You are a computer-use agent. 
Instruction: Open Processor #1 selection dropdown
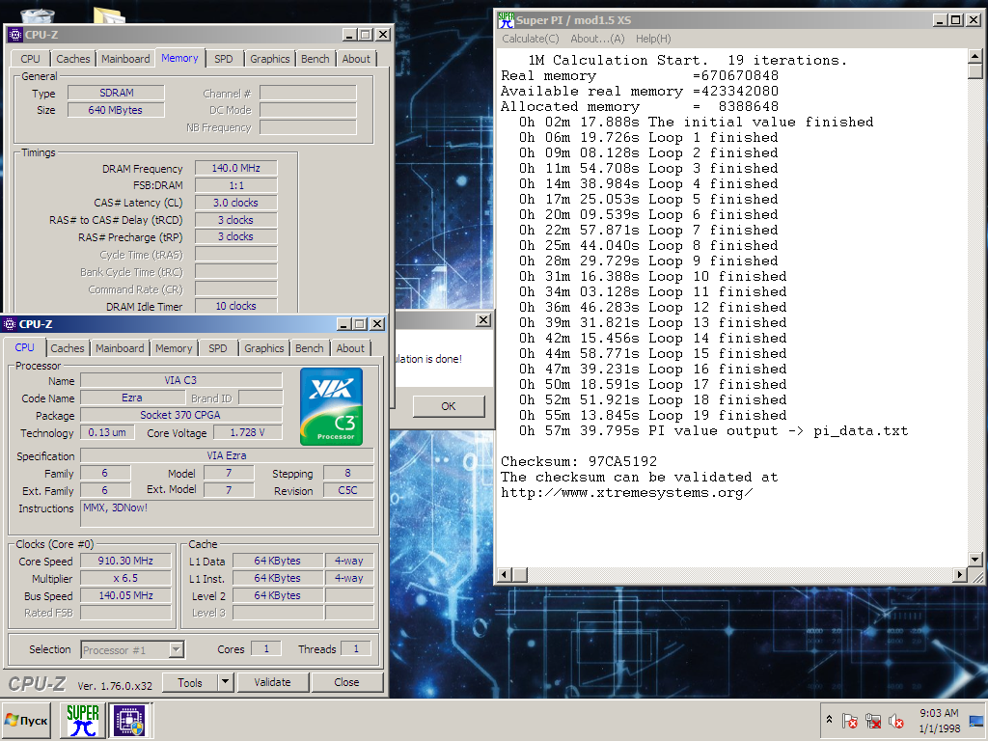(178, 649)
